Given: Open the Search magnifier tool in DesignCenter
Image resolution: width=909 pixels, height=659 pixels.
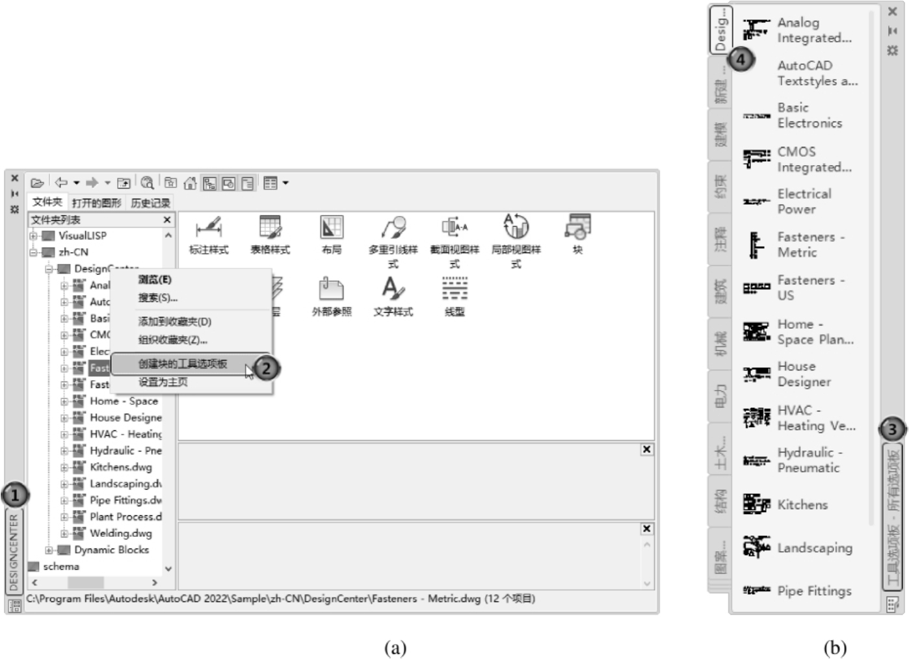Looking at the screenshot, I should pos(148,183).
